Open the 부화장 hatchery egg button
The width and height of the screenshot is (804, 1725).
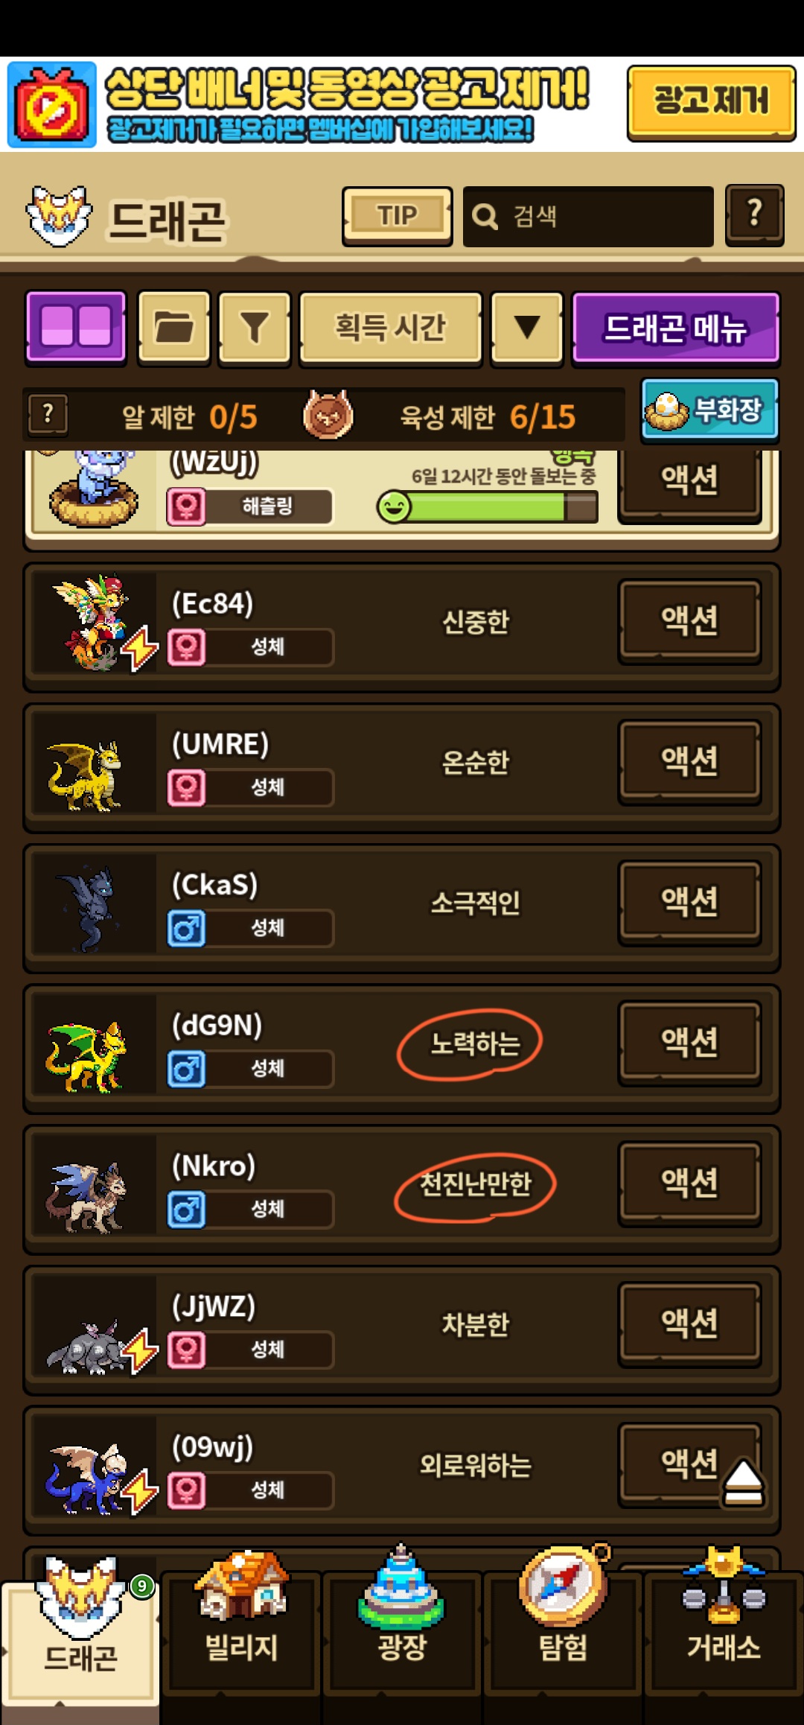(710, 410)
